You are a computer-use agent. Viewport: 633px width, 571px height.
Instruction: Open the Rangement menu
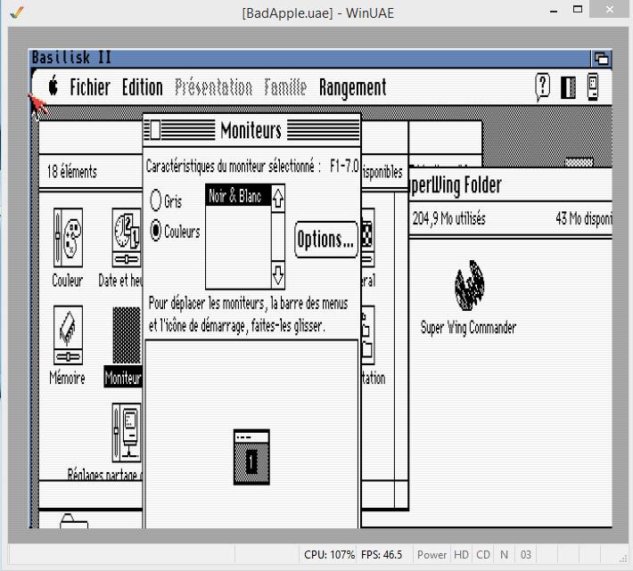coord(352,88)
